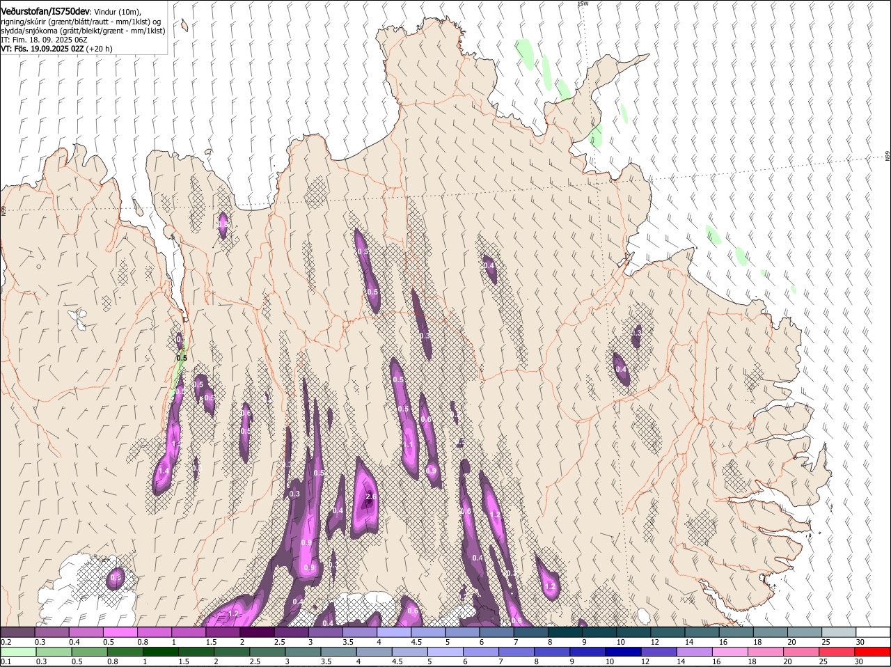Click the 1.1 precipitation value on the map
891x667 pixels.
[408, 445]
